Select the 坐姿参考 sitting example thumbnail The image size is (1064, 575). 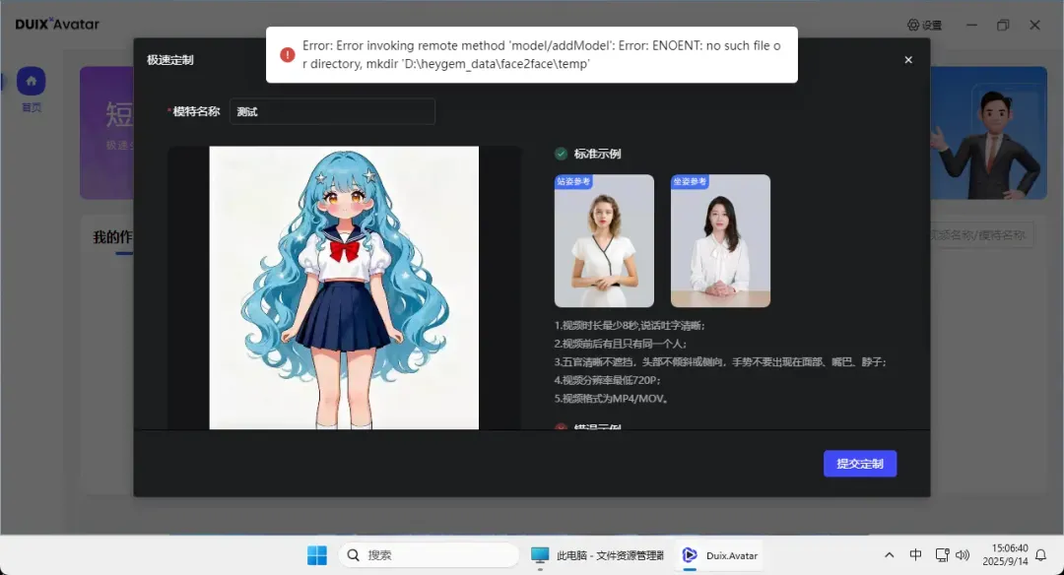(720, 241)
